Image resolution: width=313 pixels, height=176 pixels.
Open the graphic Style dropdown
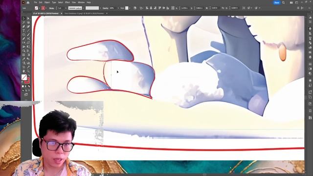tap(130, 8)
